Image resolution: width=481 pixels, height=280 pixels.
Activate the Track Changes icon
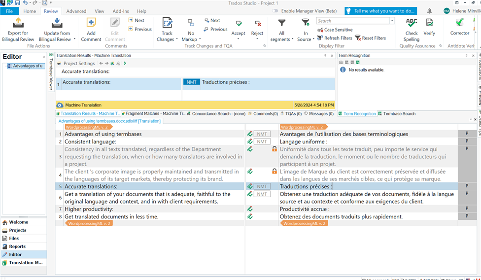pyautogui.click(x=167, y=23)
